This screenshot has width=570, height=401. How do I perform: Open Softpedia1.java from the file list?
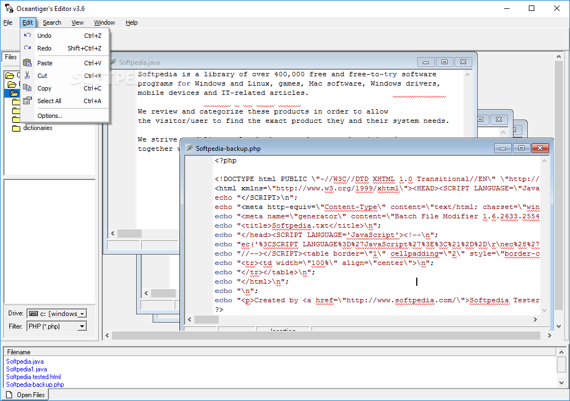(26, 369)
